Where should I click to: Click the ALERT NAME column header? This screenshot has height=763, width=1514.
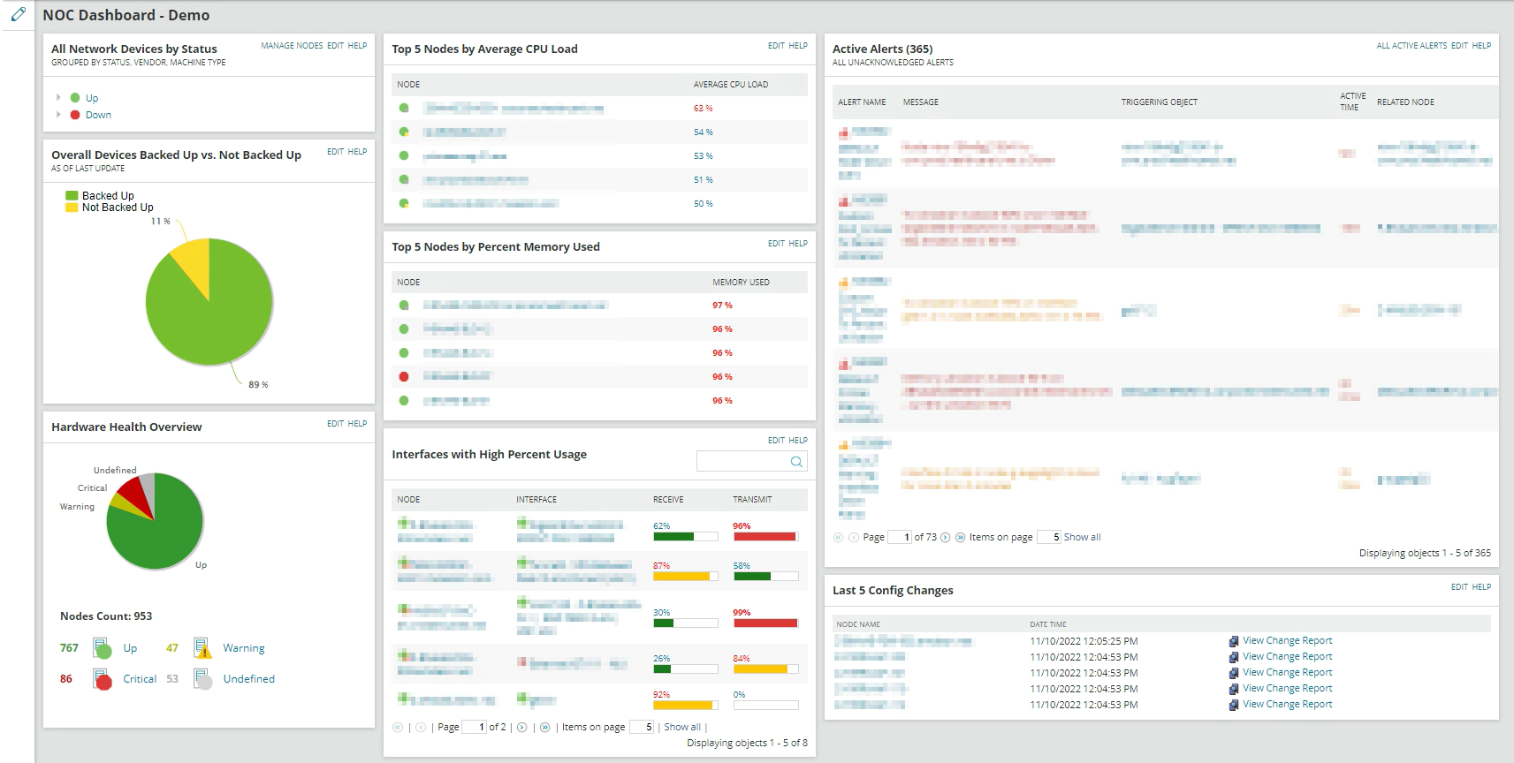pos(862,102)
